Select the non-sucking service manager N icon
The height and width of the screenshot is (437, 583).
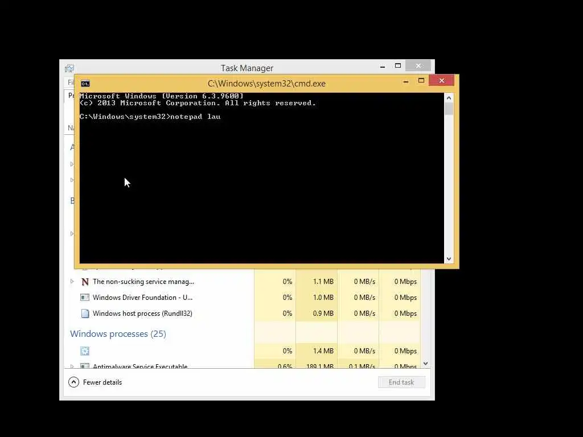pos(85,282)
